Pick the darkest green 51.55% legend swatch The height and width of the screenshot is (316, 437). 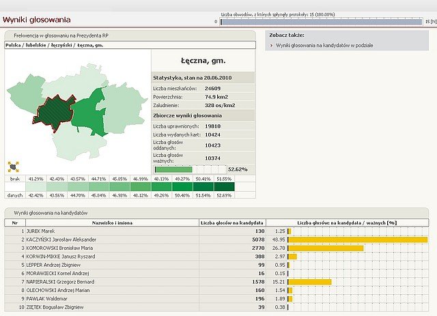224,186
